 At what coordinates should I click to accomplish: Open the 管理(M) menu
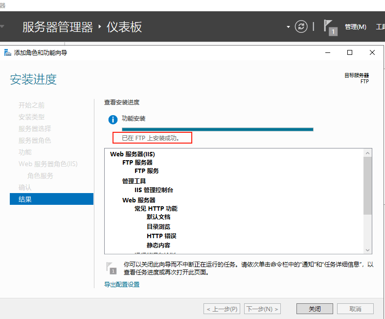coord(355,27)
